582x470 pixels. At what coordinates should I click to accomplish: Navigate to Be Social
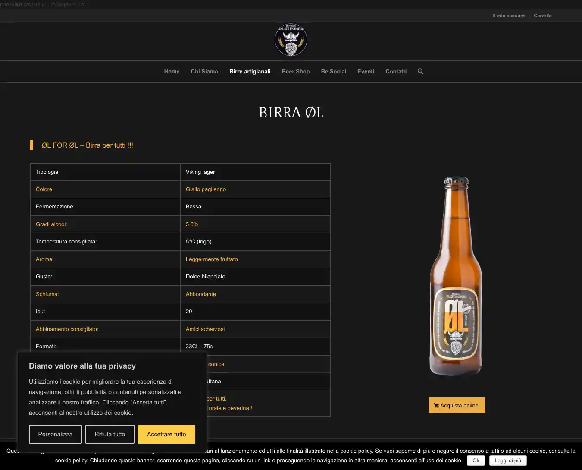[x=334, y=72]
